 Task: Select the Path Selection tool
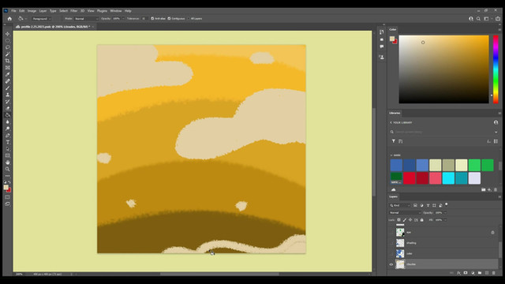tap(7, 149)
